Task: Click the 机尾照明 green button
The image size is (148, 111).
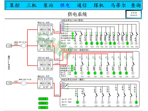Action: [43, 103]
